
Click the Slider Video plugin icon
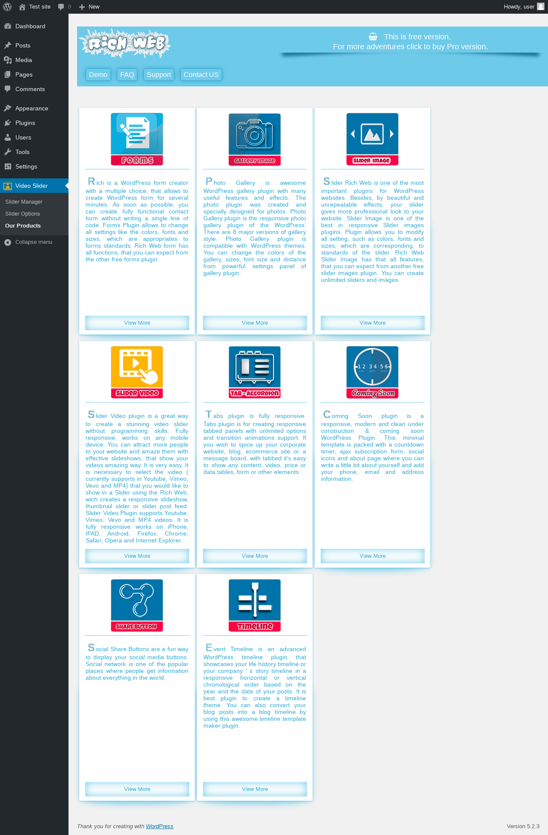click(x=137, y=372)
